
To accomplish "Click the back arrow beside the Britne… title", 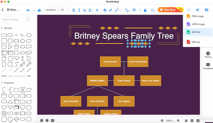I will pos(2,10).
